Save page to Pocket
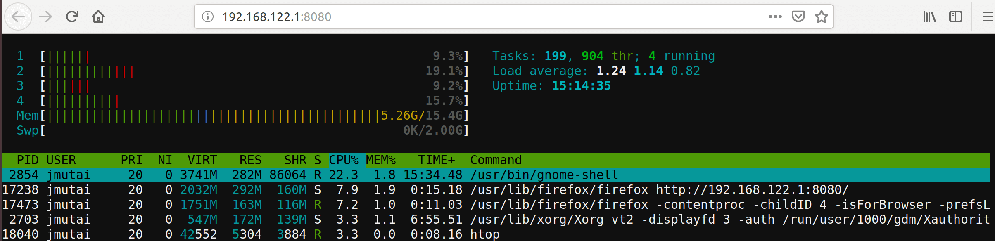 click(798, 17)
